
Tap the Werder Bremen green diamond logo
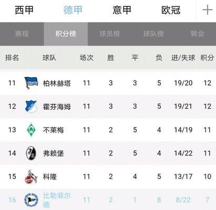click(31, 130)
